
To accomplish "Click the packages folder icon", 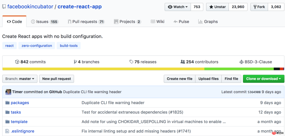I will pyautogui.click(x=7, y=103).
